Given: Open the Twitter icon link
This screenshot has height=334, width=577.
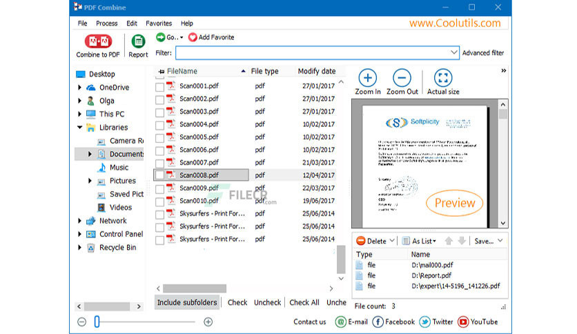Looking at the screenshot, I should [x=424, y=322].
